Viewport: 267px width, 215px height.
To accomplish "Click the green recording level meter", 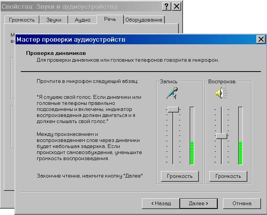I will coord(192,153).
